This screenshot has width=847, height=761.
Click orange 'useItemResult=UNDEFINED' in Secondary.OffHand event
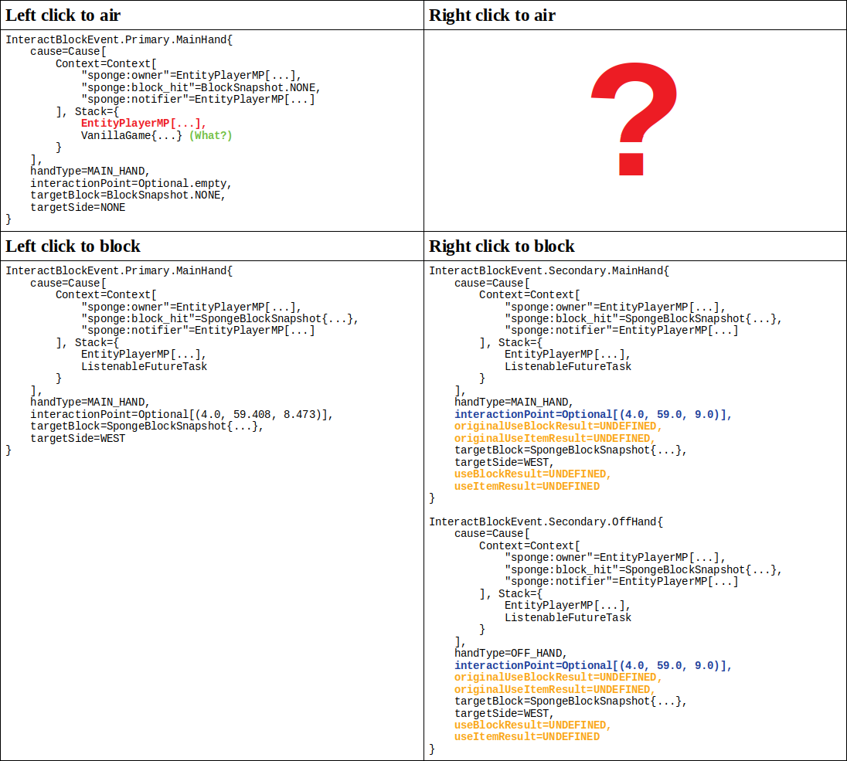coord(527,737)
